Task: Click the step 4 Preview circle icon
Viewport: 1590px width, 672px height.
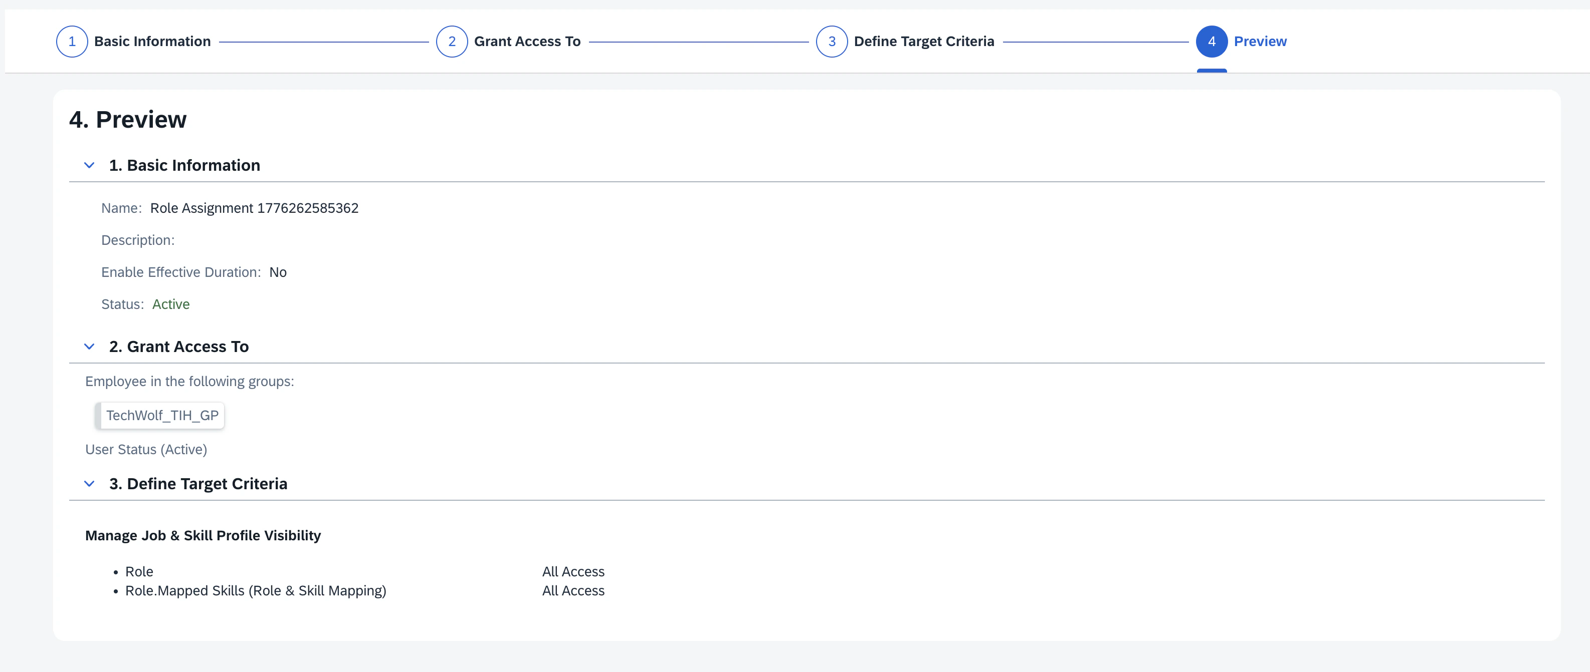Action: click(x=1211, y=41)
